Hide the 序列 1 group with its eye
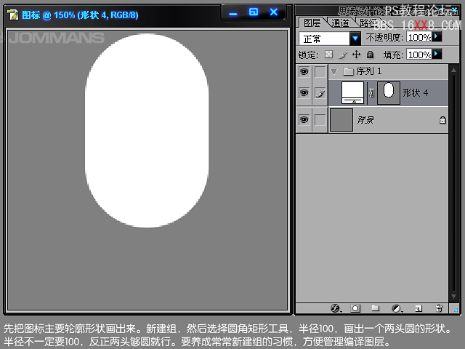Screen dimensions: 465x349 point(304,71)
